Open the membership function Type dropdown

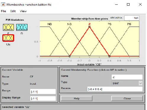pyautogui.click(x=127, y=83)
